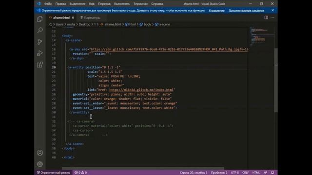The width and height of the screenshot is (312, 175).
Task: Open errors and warnings counter
Action: coord(80,173)
